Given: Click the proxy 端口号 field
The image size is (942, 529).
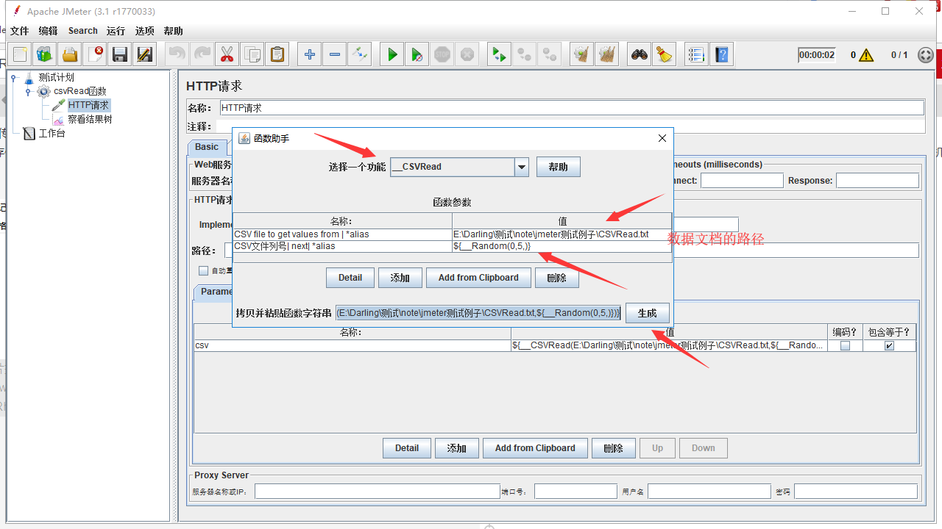Looking at the screenshot, I should pyautogui.click(x=576, y=492).
